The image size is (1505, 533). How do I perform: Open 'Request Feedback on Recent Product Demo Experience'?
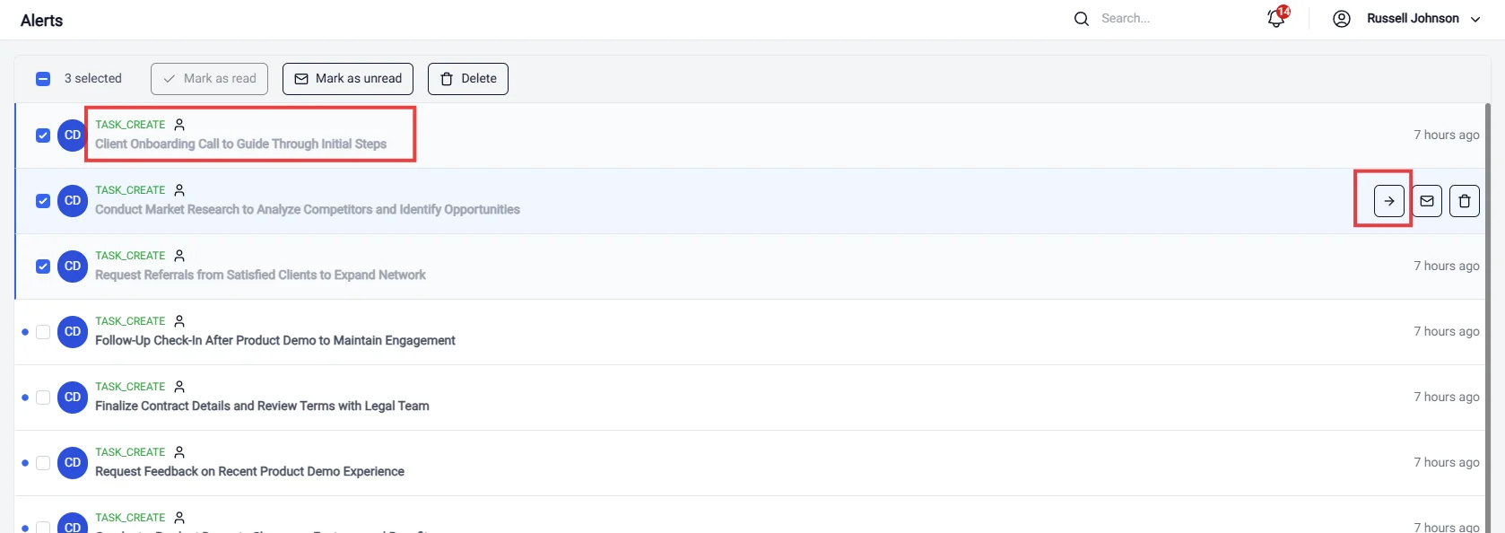click(x=249, y=472)
